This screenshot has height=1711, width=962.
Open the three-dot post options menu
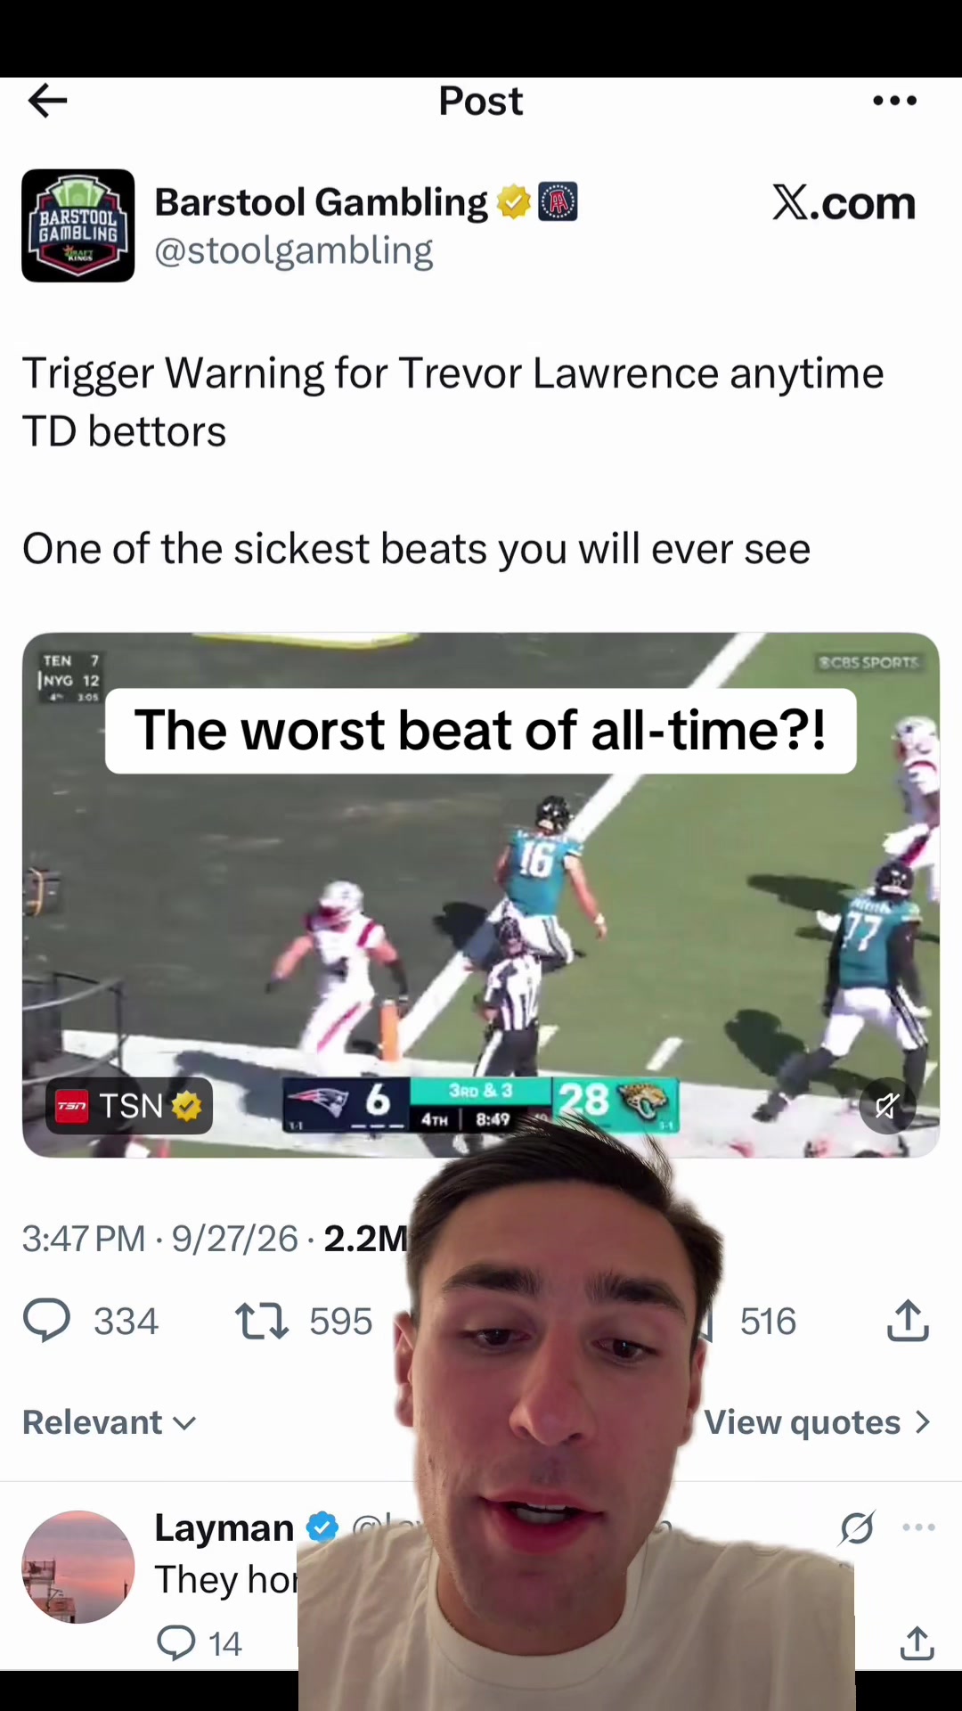point(894,101)
